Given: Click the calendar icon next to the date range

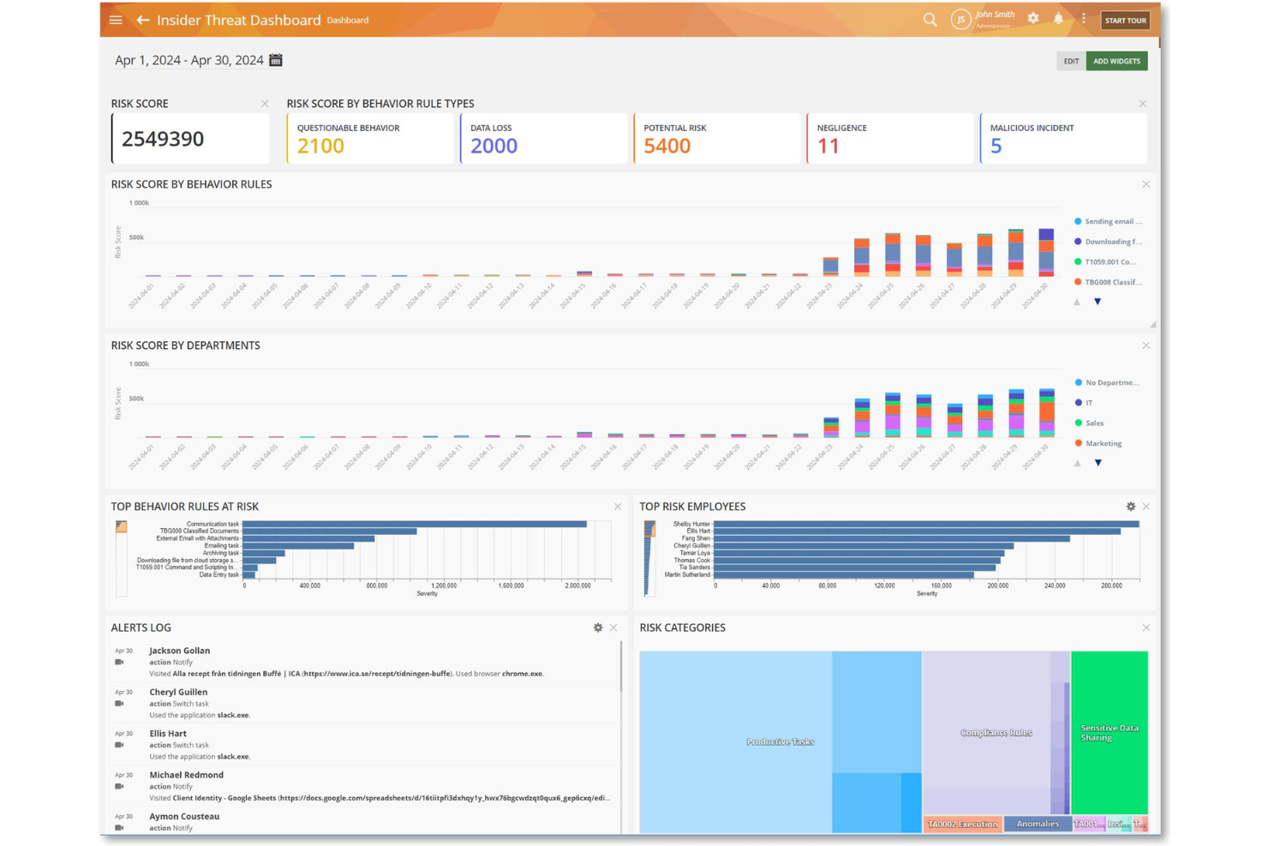Looking at the screenshot, I should (x=275, y=60).
